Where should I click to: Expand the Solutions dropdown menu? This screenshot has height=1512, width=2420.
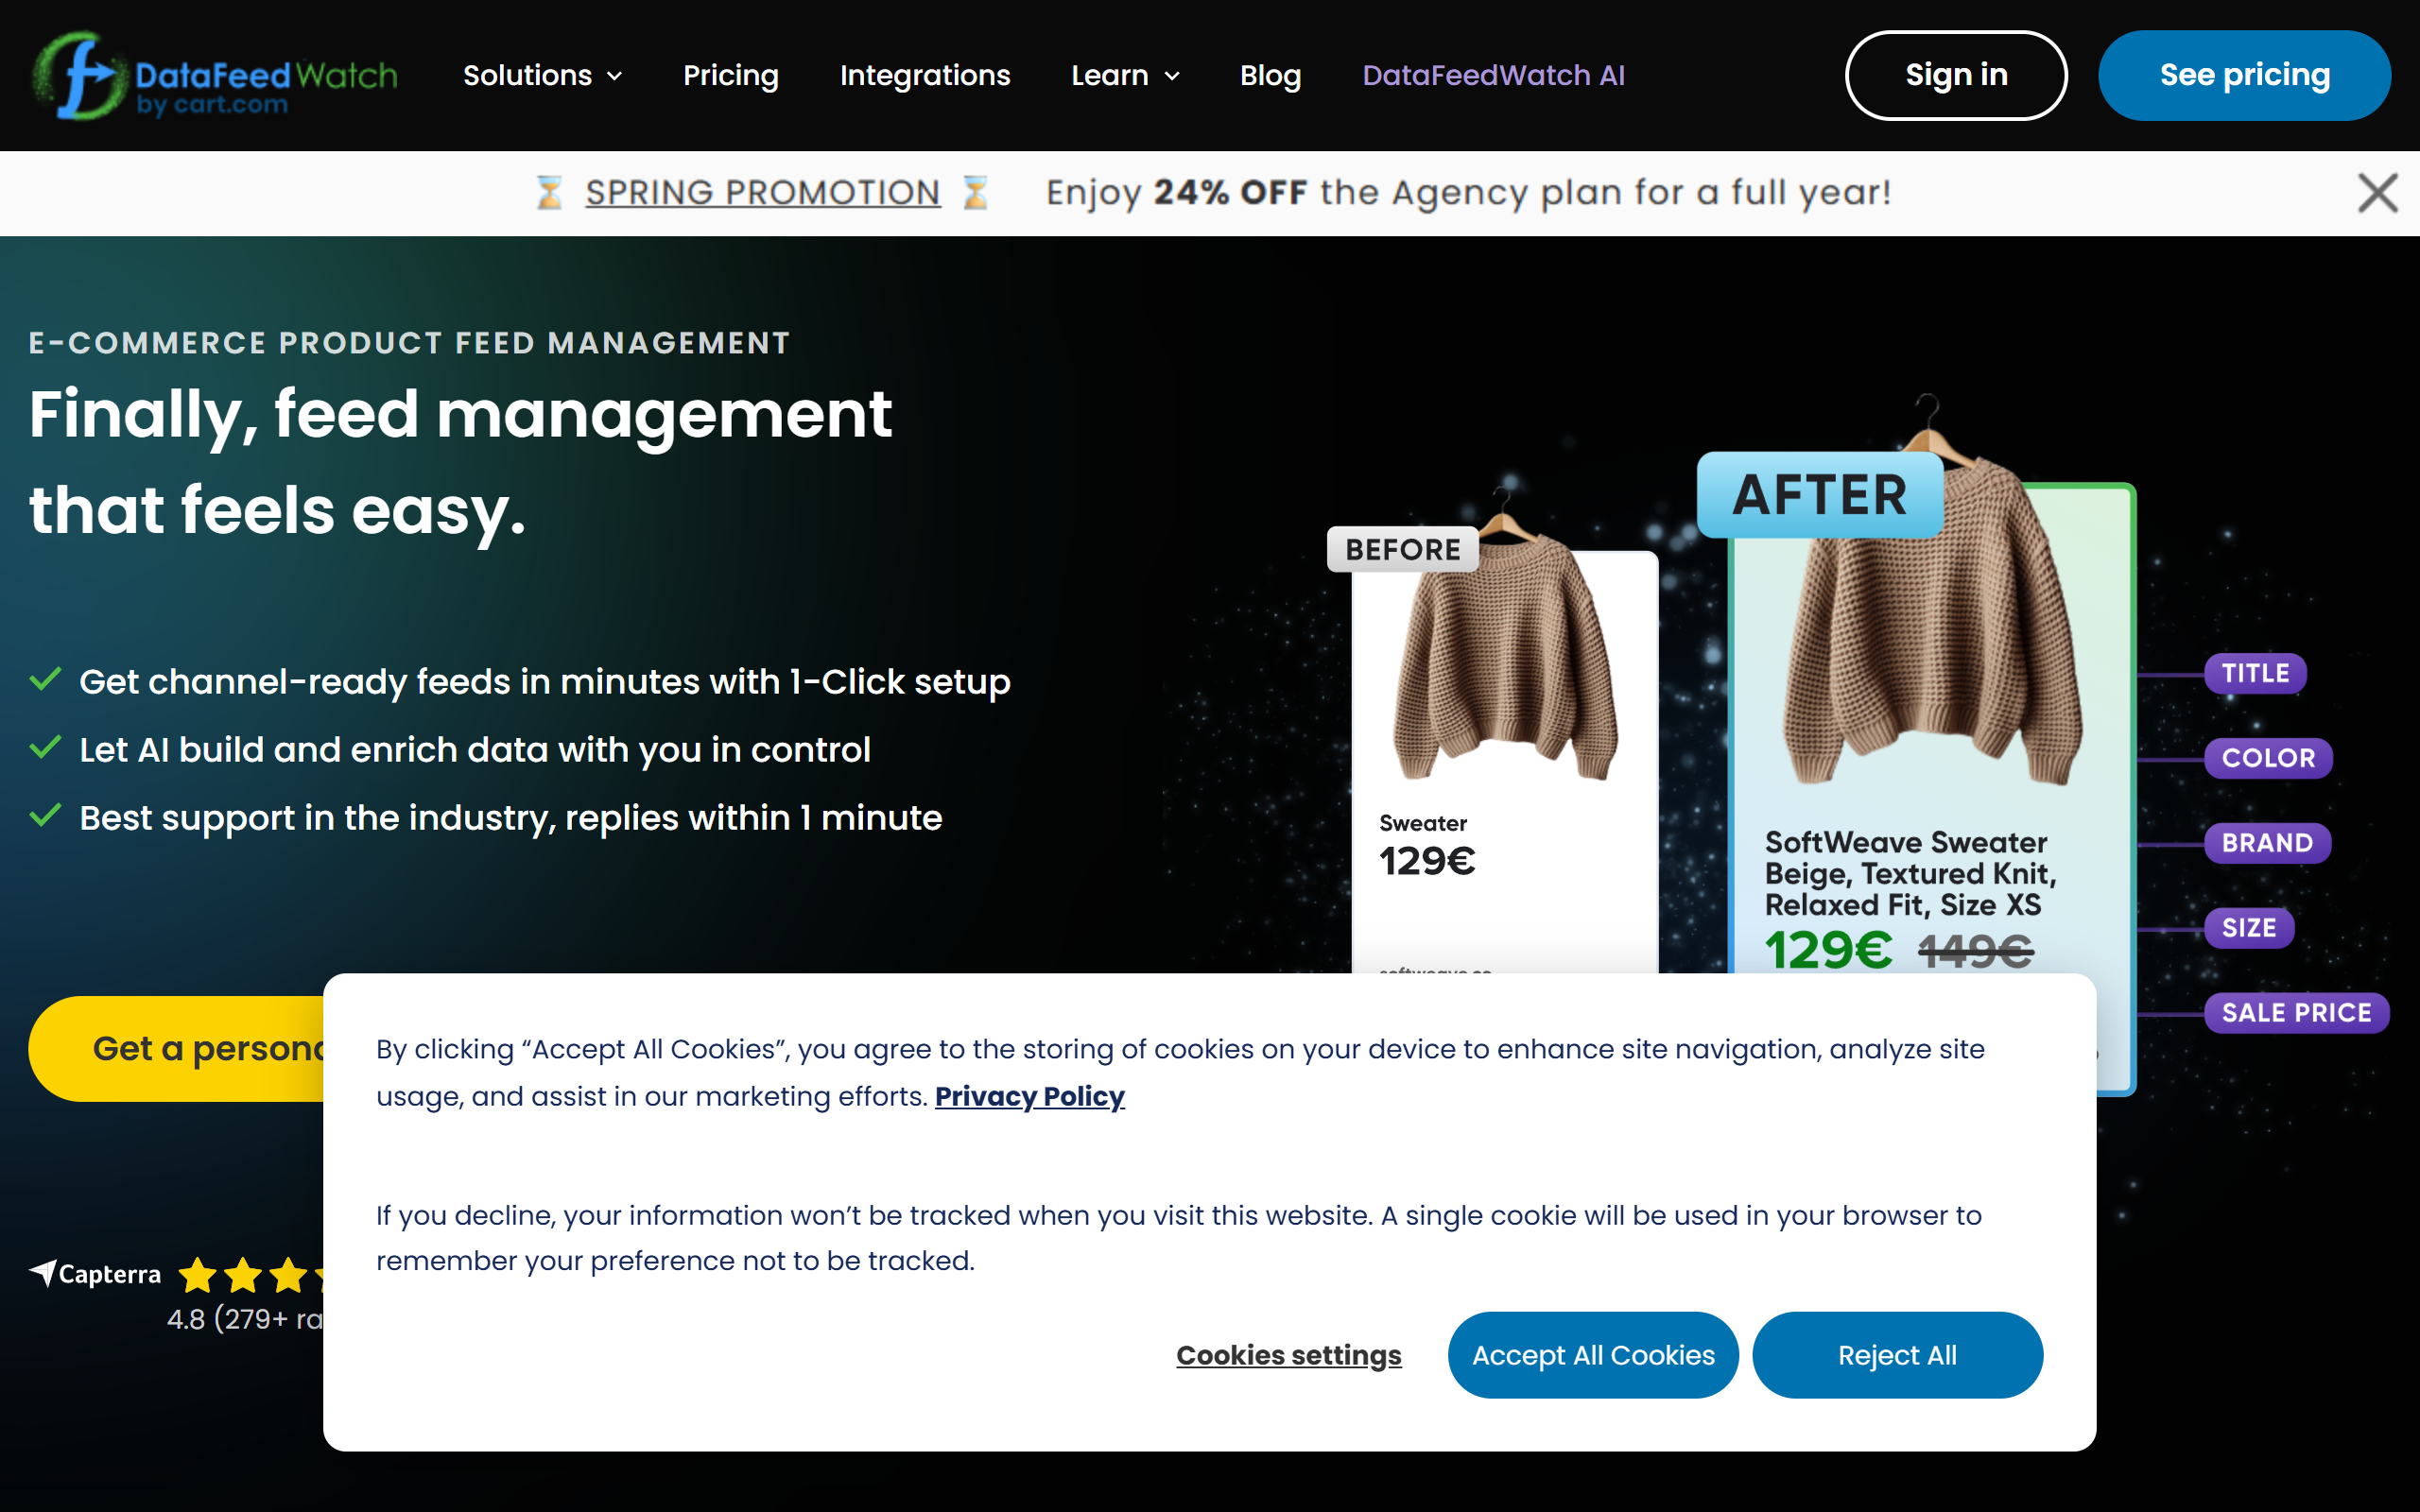click(542, 75)
